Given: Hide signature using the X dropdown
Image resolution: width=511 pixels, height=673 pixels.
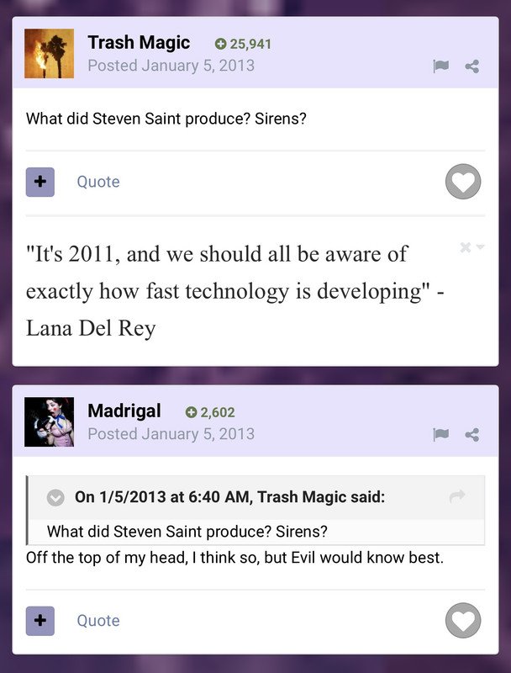Looking at the screenshot, I should click(x=471, y=247).
